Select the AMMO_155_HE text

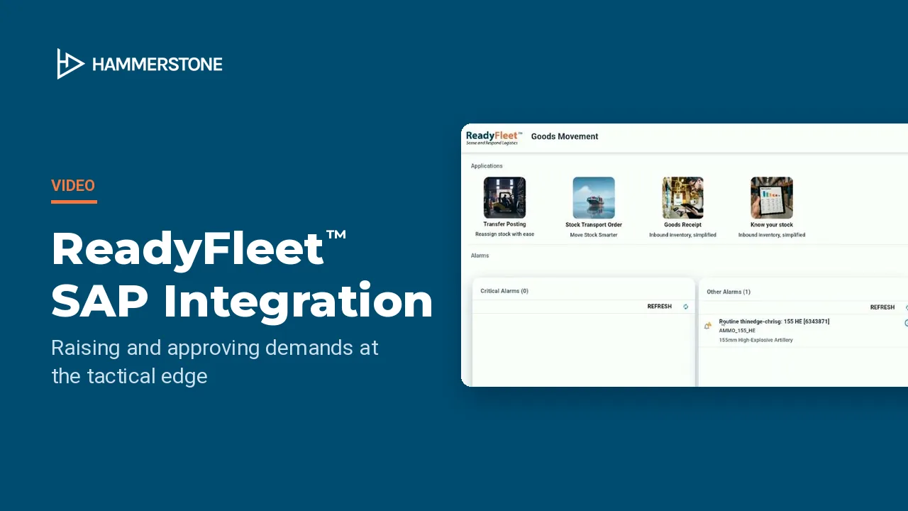click(737, 331)
